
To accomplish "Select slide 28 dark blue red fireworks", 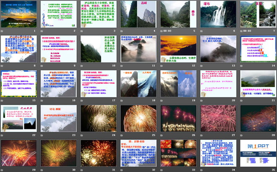I will 258,118.
